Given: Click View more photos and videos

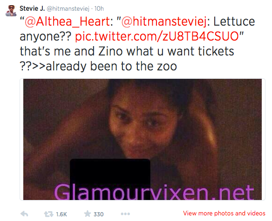Looking at the screenshot, I should pos(224,213).
